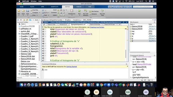This screenshot has height=97, width=173.
Task: Expand the Details panel chevron
Action: tap(38, 78)
